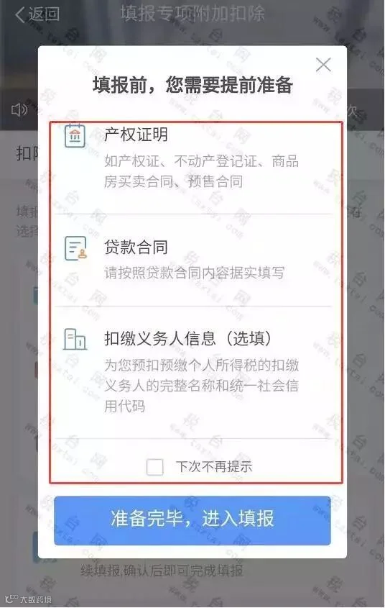The width and height of the screenshot is (385, 608).
Task: Tap the 返回 back link
Action: (37, 14)
